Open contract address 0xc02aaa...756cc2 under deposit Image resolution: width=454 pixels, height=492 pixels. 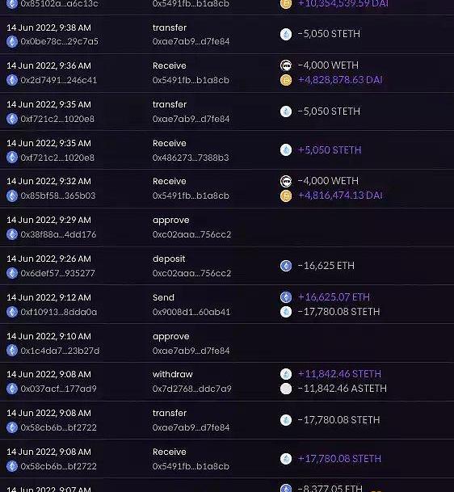[191, 273]
